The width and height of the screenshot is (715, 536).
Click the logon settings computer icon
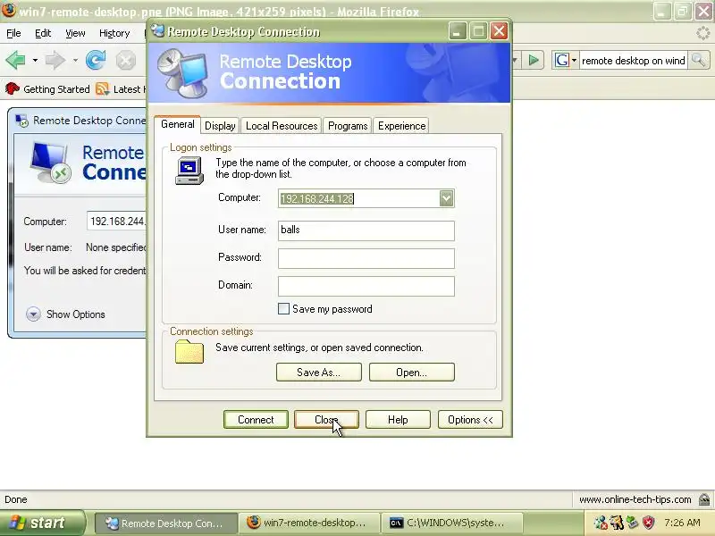click(189, 171)
